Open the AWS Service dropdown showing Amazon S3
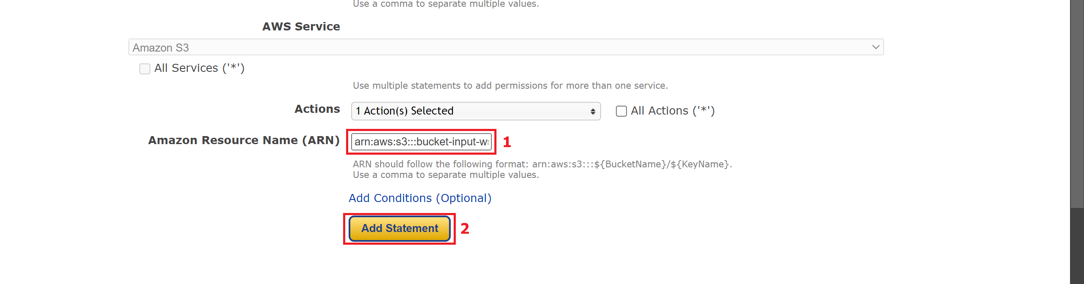This screenshot has height=284, width=1084. click(x=506, y=47)
